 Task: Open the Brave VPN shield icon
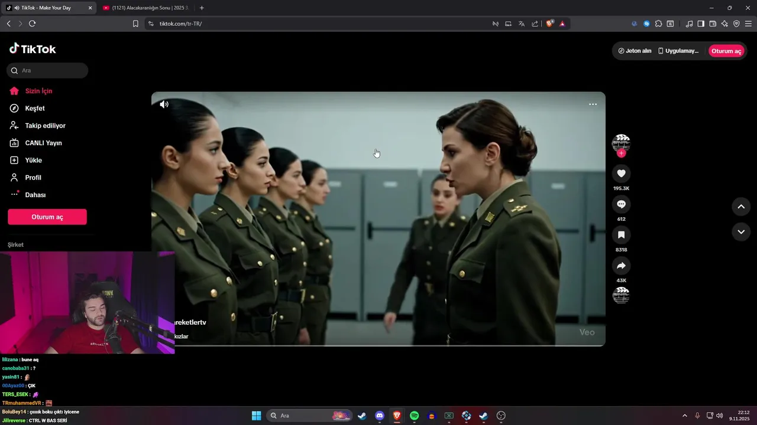point(736,24)
